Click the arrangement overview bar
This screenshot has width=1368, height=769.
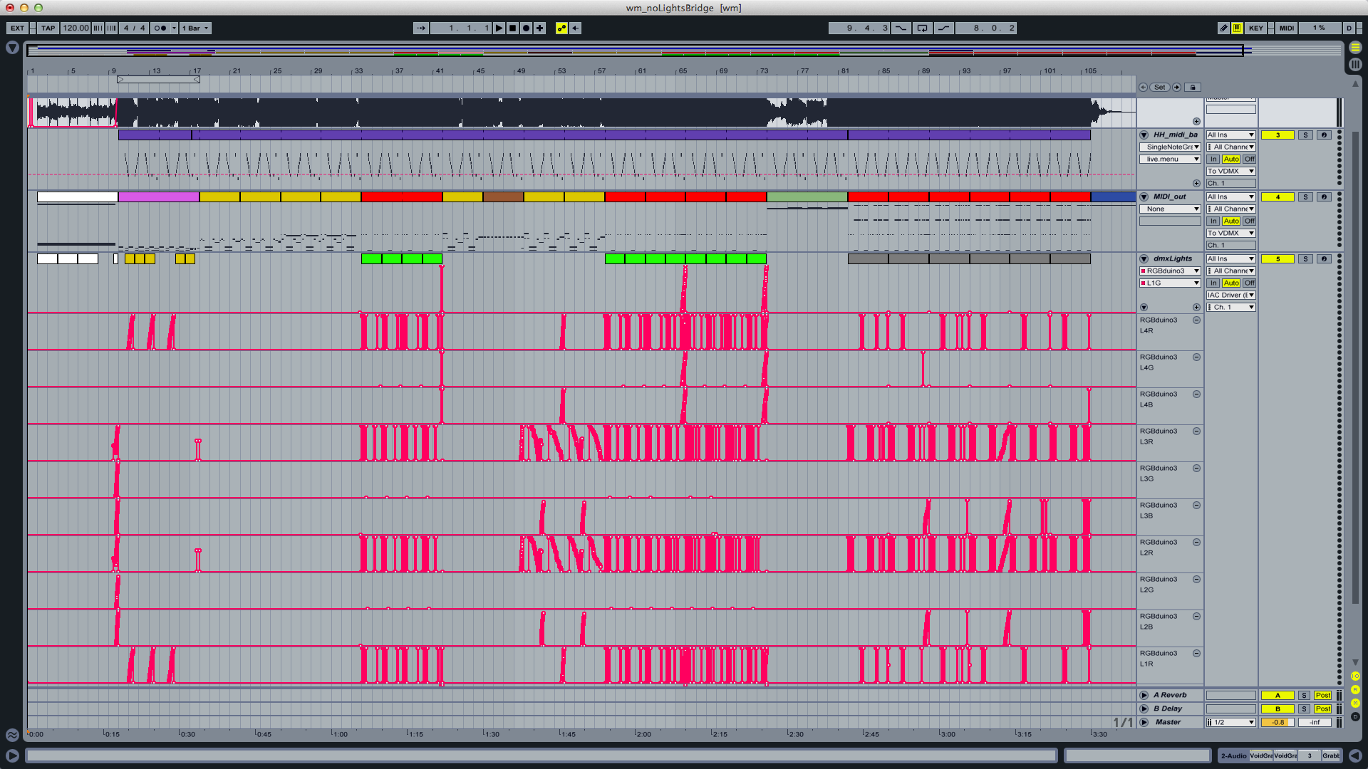click(684, 50)
